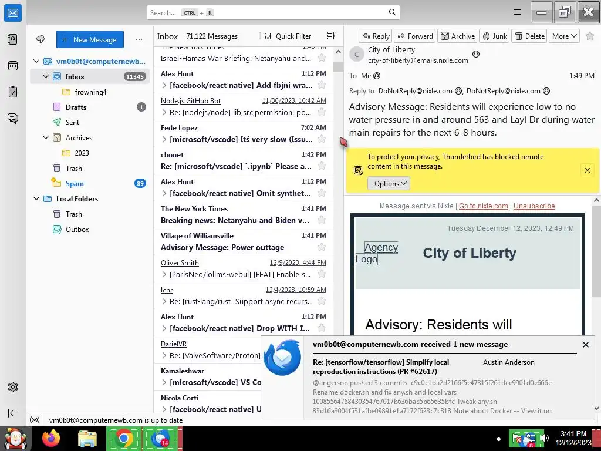Screen dimensions: 601x451
Task: Collapse the Inbox folder
Action: click(x=46, y=76)
